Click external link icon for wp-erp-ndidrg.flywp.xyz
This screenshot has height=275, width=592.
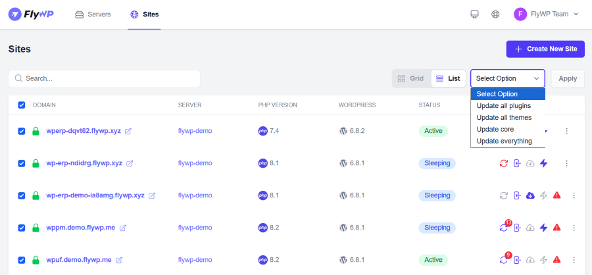[x=130, y=164]
